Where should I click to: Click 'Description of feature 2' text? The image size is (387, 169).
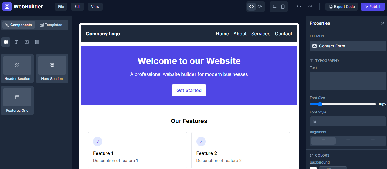point(219,161)
